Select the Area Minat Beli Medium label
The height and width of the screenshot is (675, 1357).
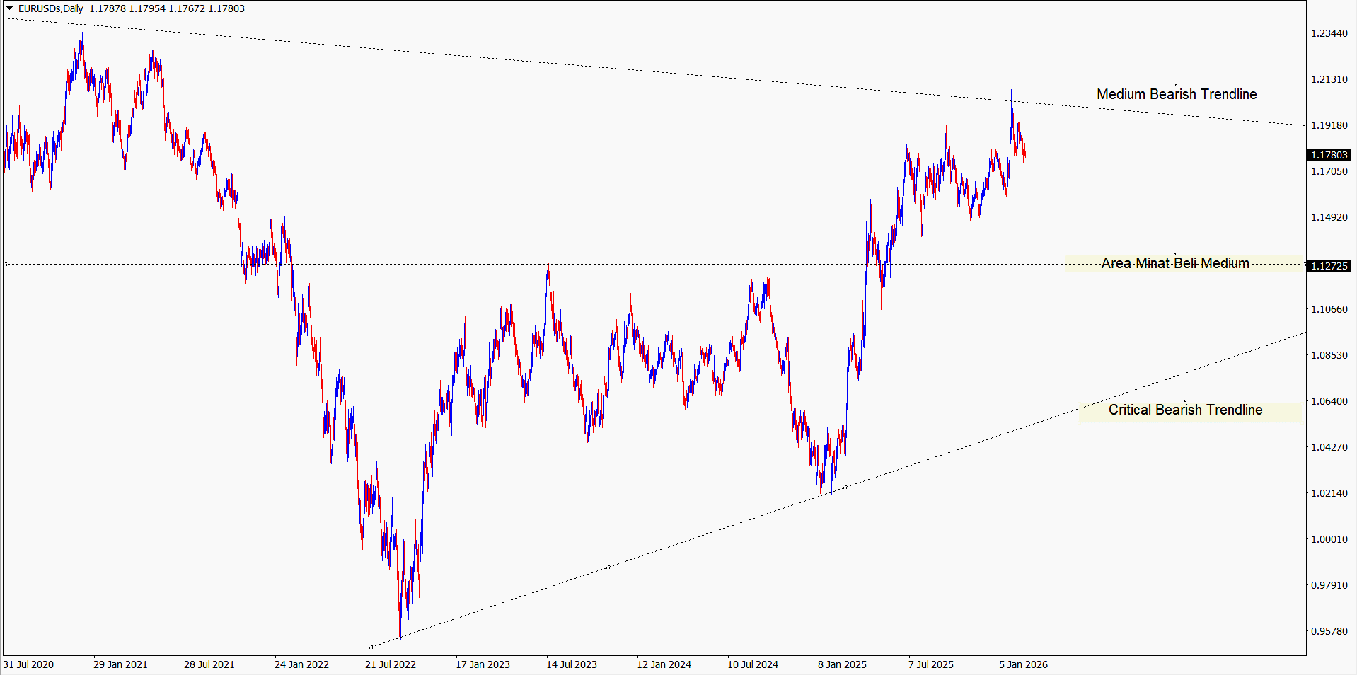[1174, 263]
